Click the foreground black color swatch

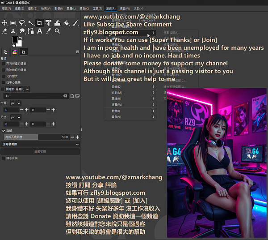pyautogui.click(x=15, y=40)
